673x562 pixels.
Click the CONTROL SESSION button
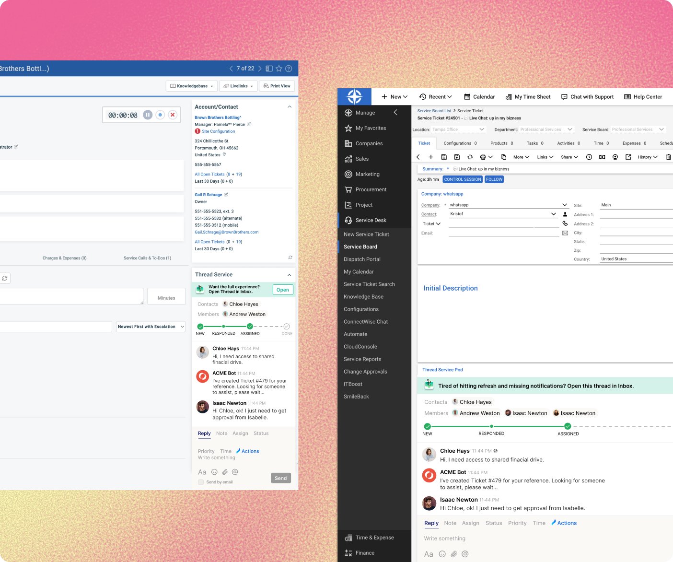tap(462, 179)
